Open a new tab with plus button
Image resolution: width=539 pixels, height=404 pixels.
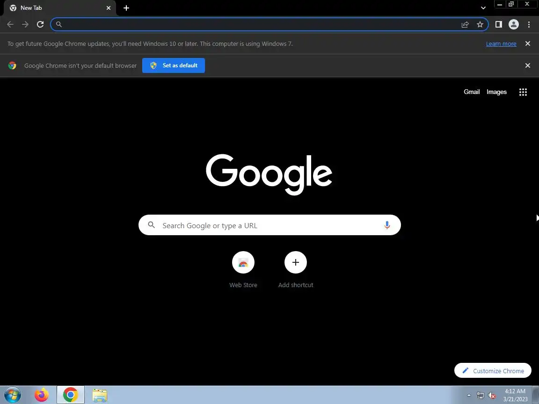pos(126,8)
